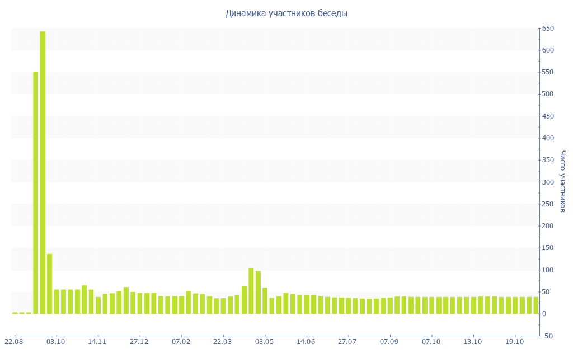
Task: Click the 07.02 date label
Action: coord(181,341)
